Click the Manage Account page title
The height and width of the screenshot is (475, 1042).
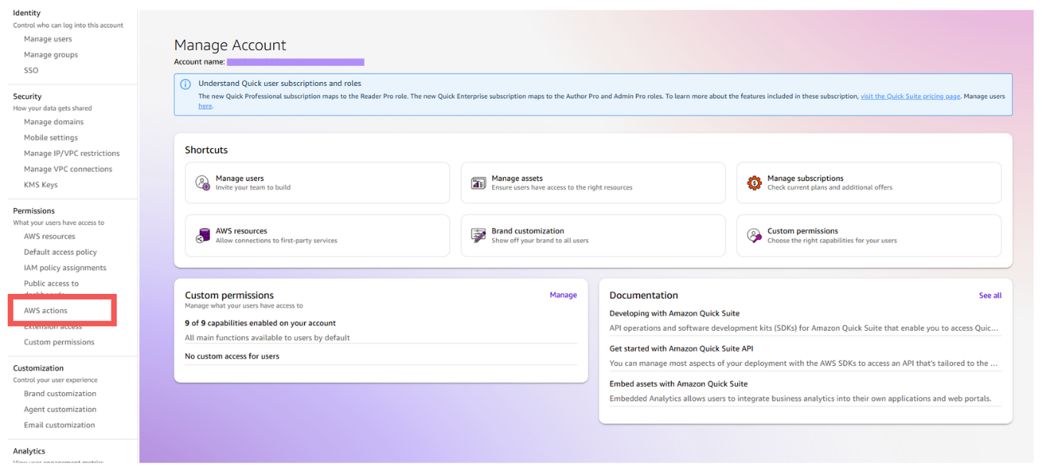[x=230, y=45]
